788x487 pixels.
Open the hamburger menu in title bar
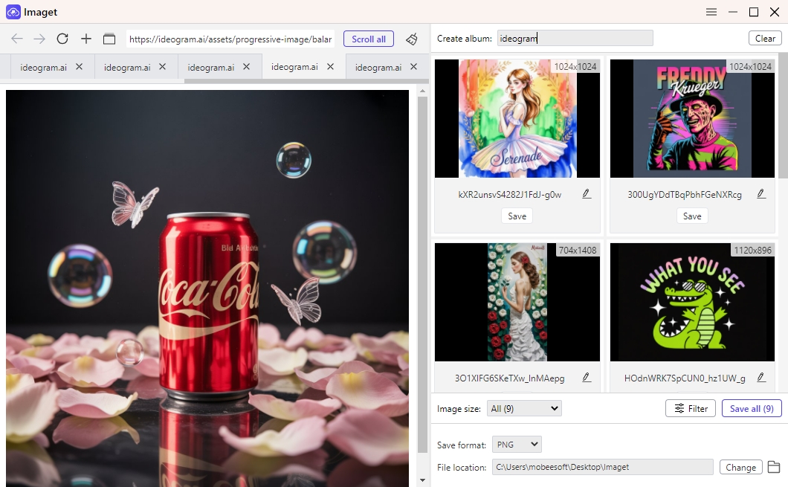pos(711,12)
